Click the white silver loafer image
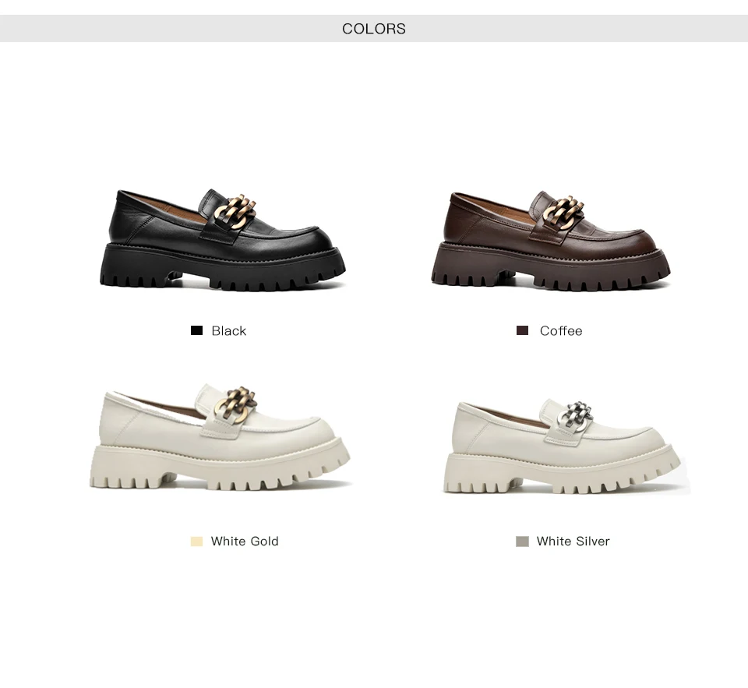The image size is (748, 688). (563, 447)
